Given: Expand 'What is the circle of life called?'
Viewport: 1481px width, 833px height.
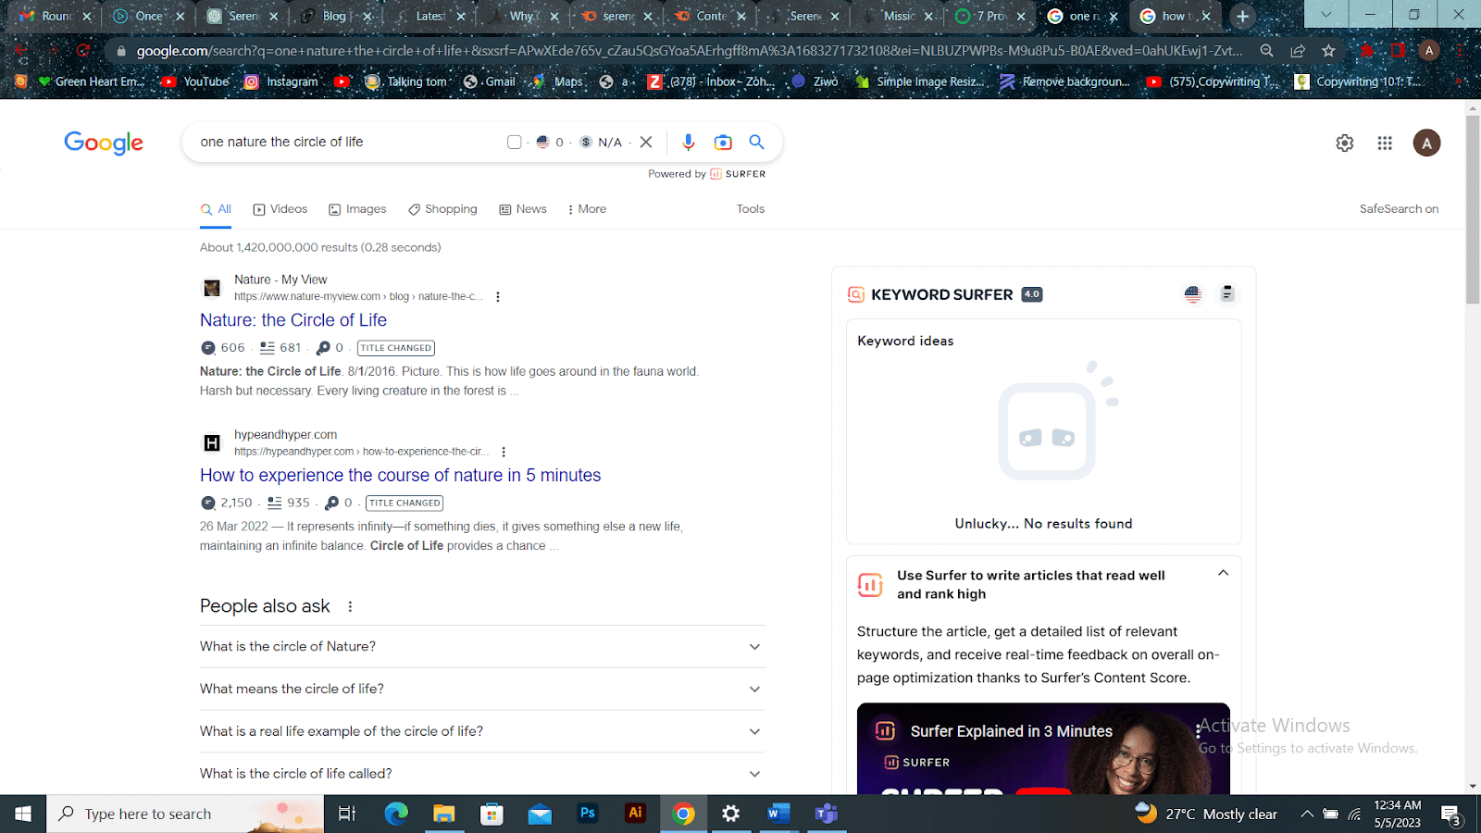Looking at the screenshot, I should click(x=482, y=774).
